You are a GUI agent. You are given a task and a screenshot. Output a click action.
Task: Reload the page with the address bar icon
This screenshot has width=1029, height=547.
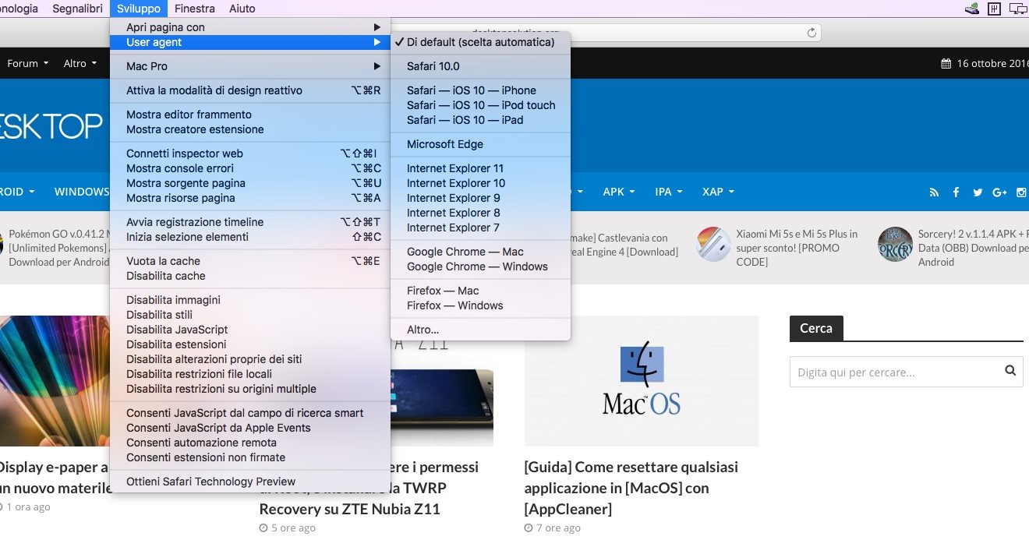coord(812,33)
